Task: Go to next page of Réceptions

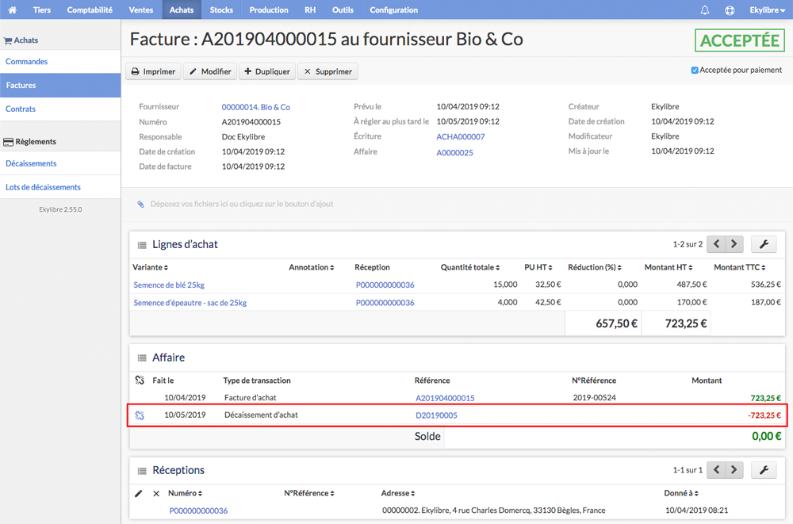Action: (x=734, y=470)
